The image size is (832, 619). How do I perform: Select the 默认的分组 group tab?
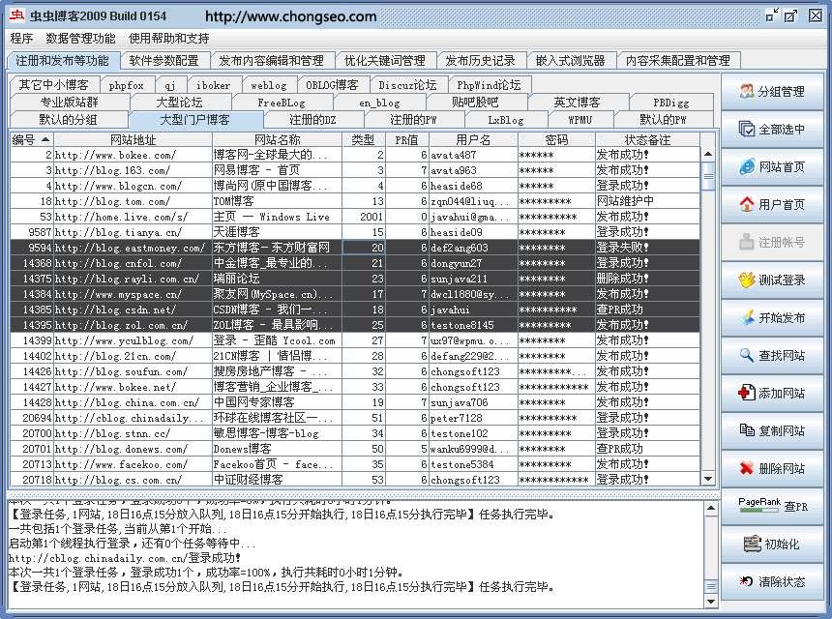[x=68, y=119]
